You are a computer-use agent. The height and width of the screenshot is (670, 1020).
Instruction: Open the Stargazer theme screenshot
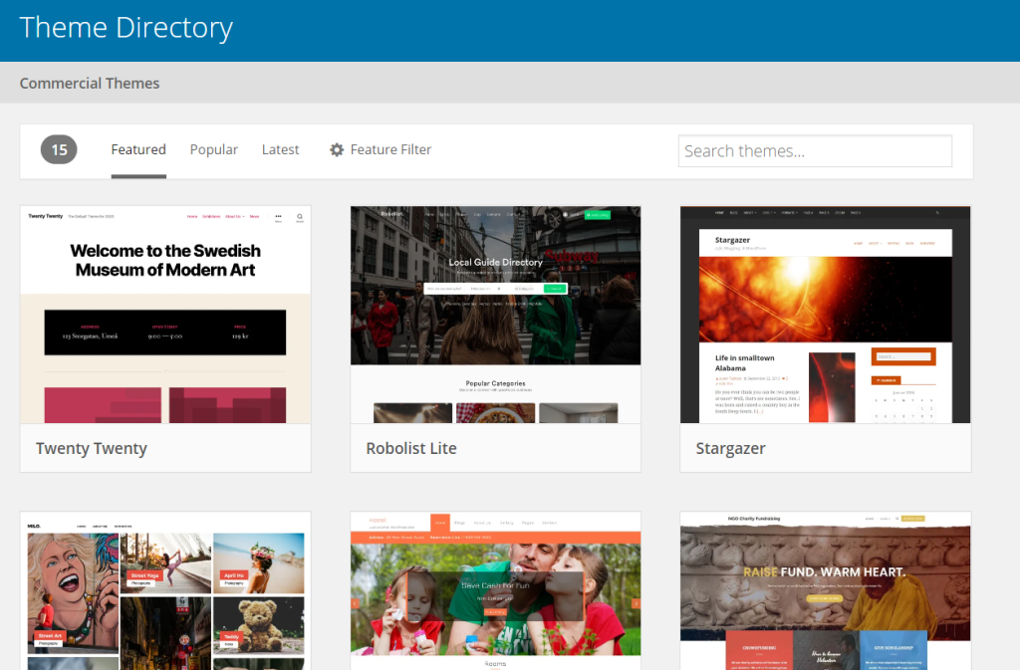[825, 315]
